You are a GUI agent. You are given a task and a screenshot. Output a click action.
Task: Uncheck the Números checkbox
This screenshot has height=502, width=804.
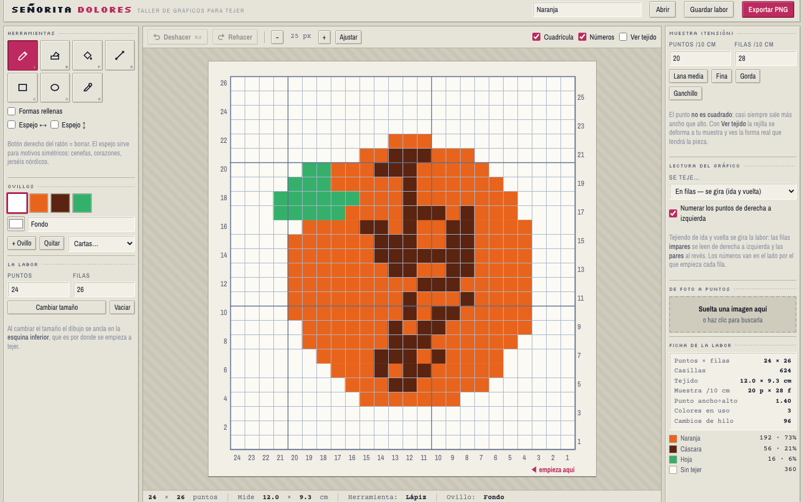[582, 37]
